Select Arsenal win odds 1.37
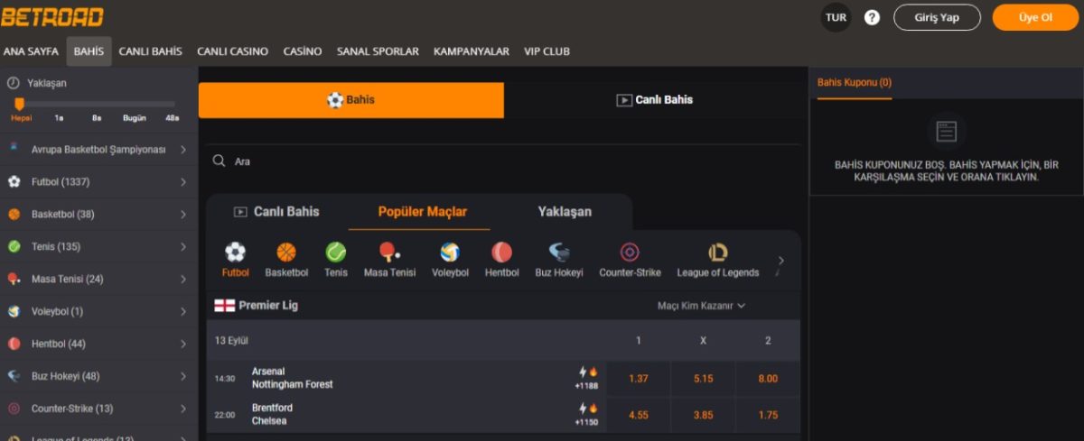Viewport: 1084px width, 441px height. pyautogui.click(x=638, y=379)
